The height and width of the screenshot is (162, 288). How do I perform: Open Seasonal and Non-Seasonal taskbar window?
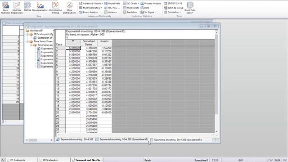click(87, 160)
